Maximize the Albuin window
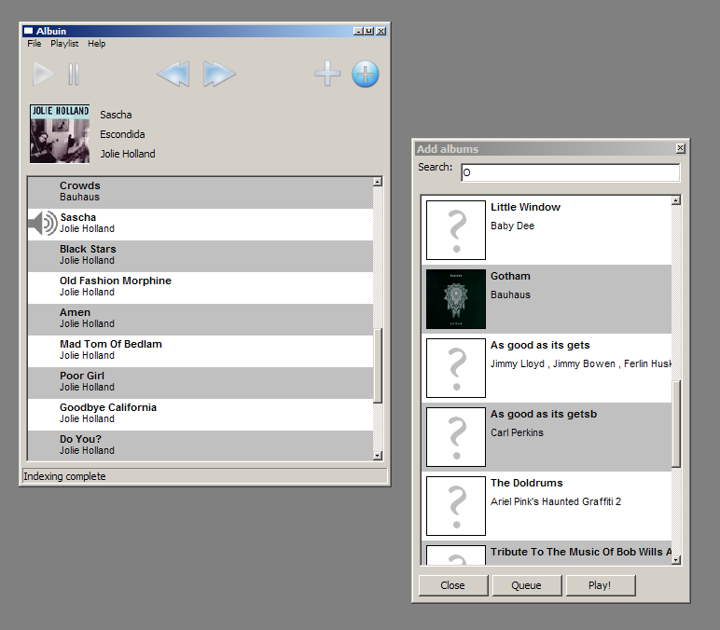Viewport: 720px width, 630px height. click(368, 31)
